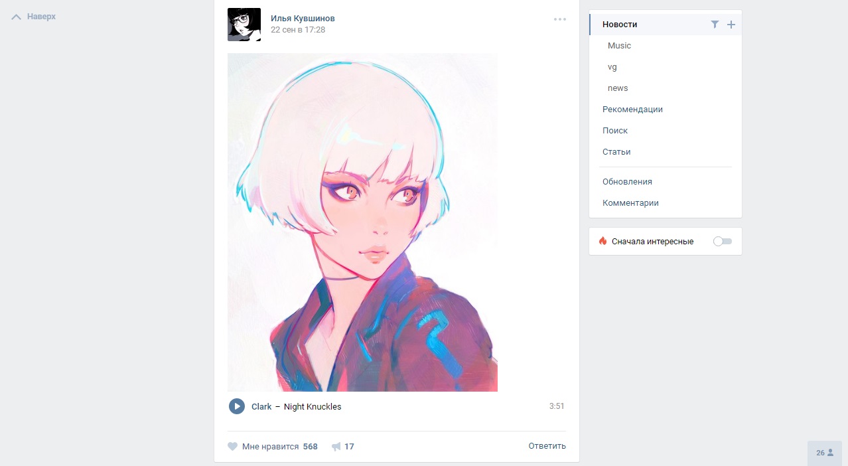Open the Илья Кувшинов author name link
This screenshot has height=466, width=848.
point(303,19)
